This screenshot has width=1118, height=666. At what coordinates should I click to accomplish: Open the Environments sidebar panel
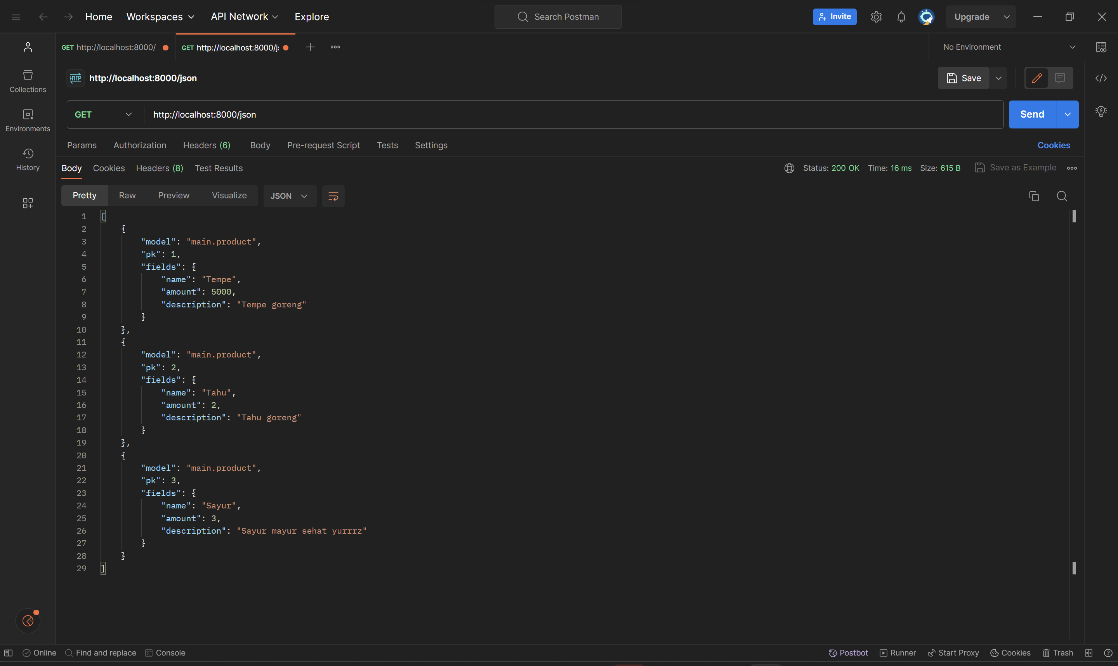pyautogui.click(x=28, y=120)
